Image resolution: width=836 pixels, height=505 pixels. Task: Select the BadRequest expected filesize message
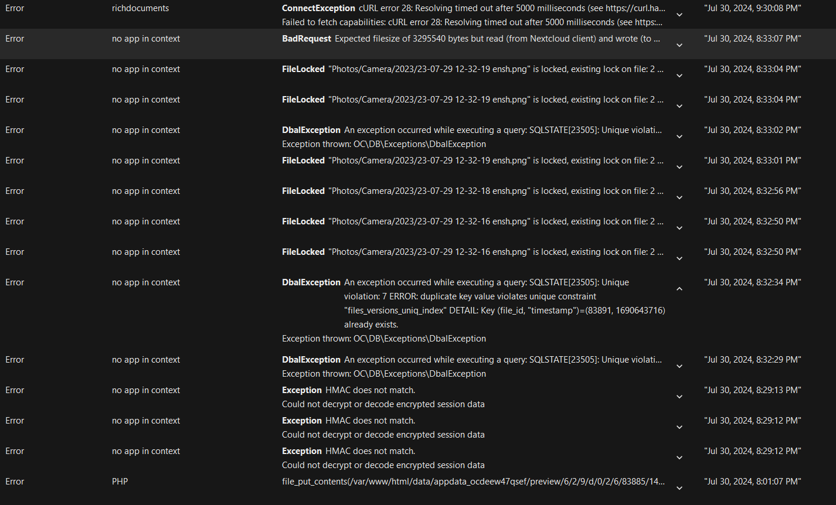coord(497,39)
